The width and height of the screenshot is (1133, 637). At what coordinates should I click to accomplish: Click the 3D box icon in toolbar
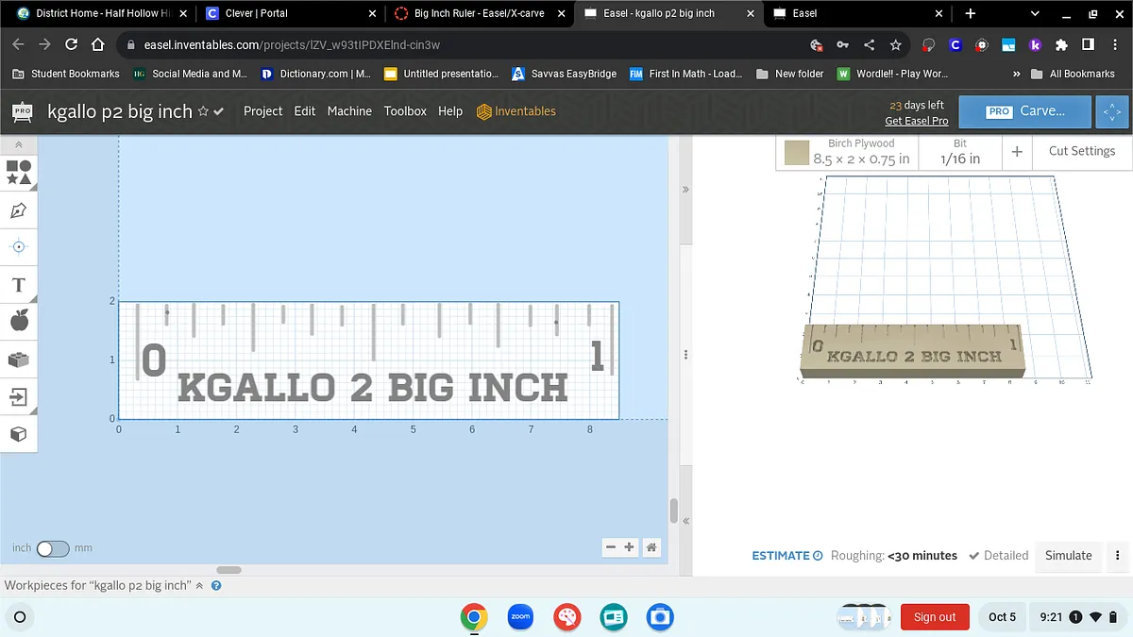coord(19,434)
